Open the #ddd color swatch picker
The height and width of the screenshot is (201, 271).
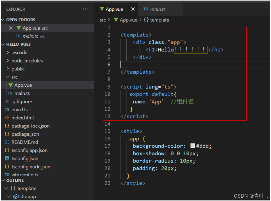[193, 146]
